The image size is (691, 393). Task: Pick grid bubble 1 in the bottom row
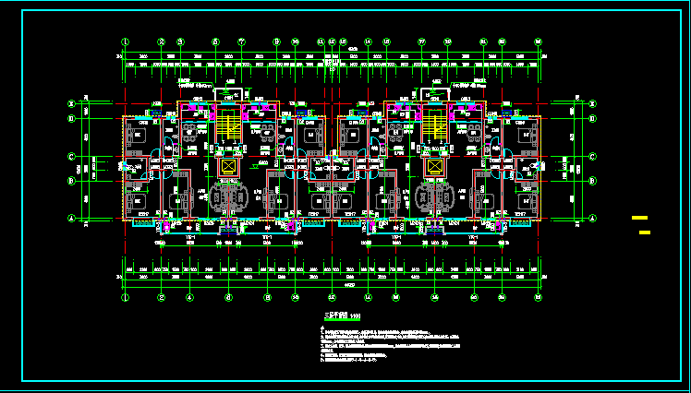coord(125,297)
